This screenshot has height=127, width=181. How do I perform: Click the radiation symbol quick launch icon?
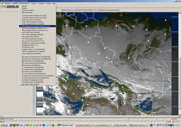(53, 125)
